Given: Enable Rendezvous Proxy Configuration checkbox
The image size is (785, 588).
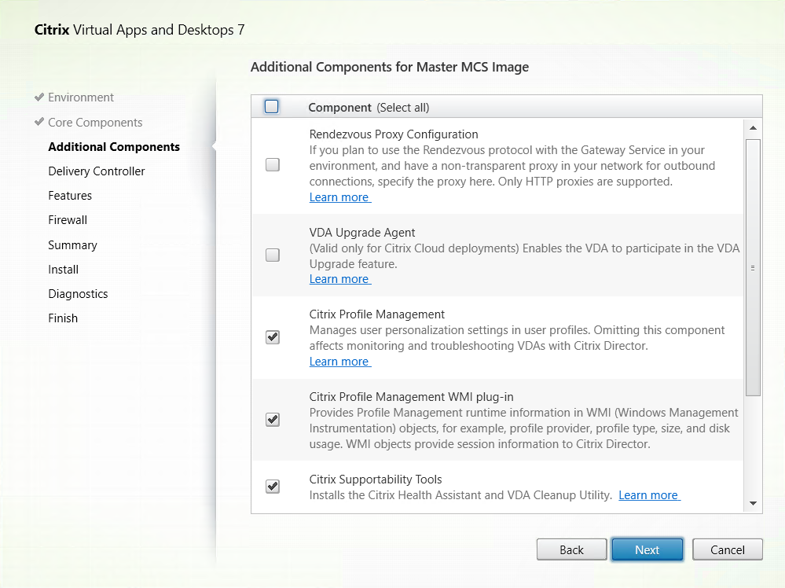Looking at the screenshot, I should 273,165.
